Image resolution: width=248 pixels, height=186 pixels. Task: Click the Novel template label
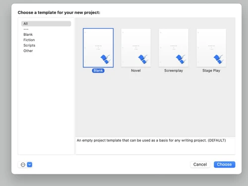[136, 70]
